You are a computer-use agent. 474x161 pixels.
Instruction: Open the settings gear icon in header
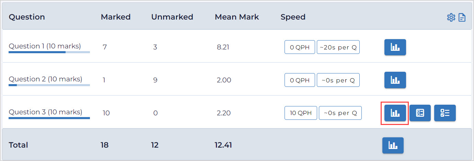point(451,17)
